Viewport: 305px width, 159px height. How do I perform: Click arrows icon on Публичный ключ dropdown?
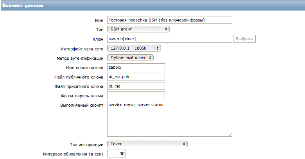point(150,58)
